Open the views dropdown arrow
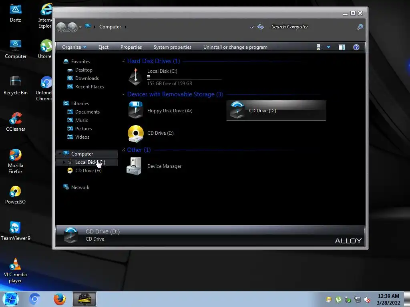410x307 pixels. (328, 47)
